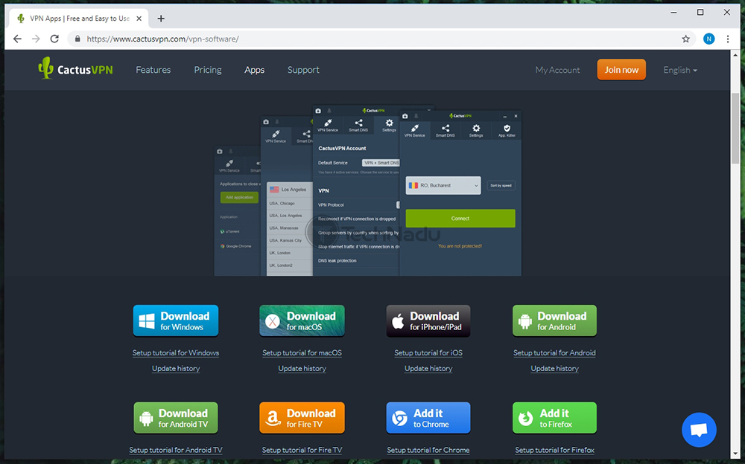
Task: Open a new browser tab
Action: 161,19
